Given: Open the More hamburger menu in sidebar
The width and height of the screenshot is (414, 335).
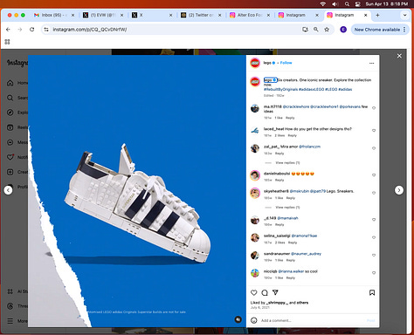Looking at the screenshot, I should pyautogui.click(x=10, y=321).
